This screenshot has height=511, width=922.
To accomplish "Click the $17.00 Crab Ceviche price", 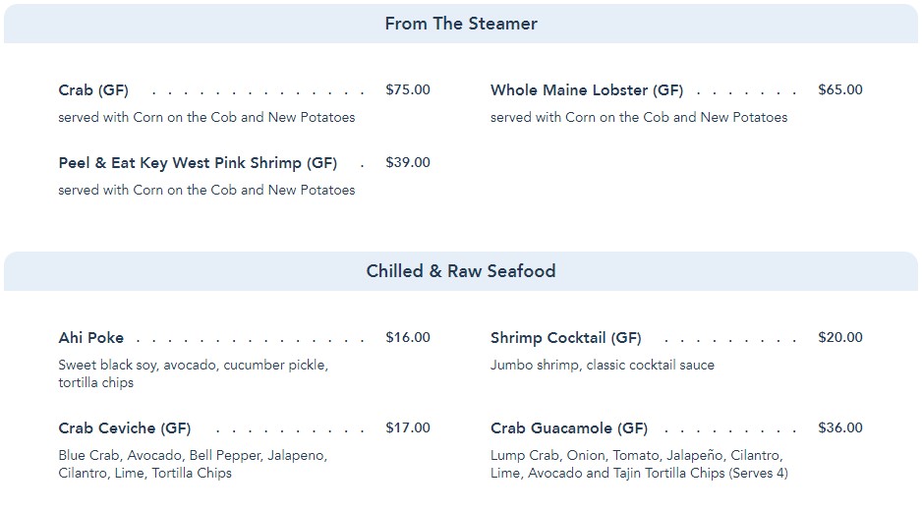I will click(x=408, y=427).
